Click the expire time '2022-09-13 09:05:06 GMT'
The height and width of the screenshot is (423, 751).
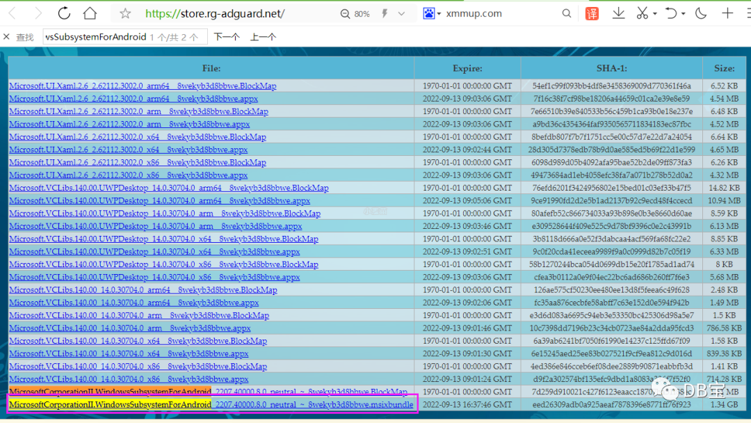[x=467, y=201]
